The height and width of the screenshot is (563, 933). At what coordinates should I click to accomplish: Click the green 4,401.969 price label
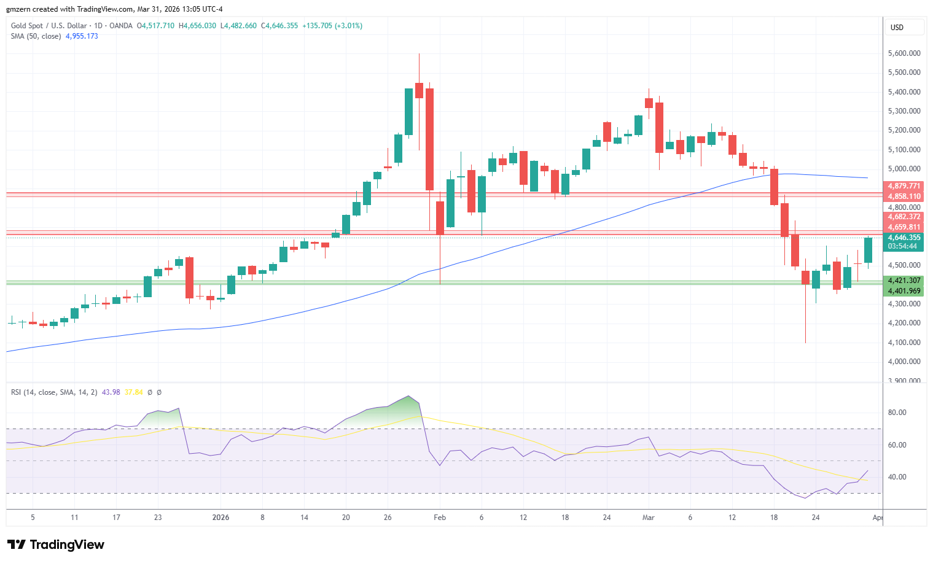pos(903,291)
